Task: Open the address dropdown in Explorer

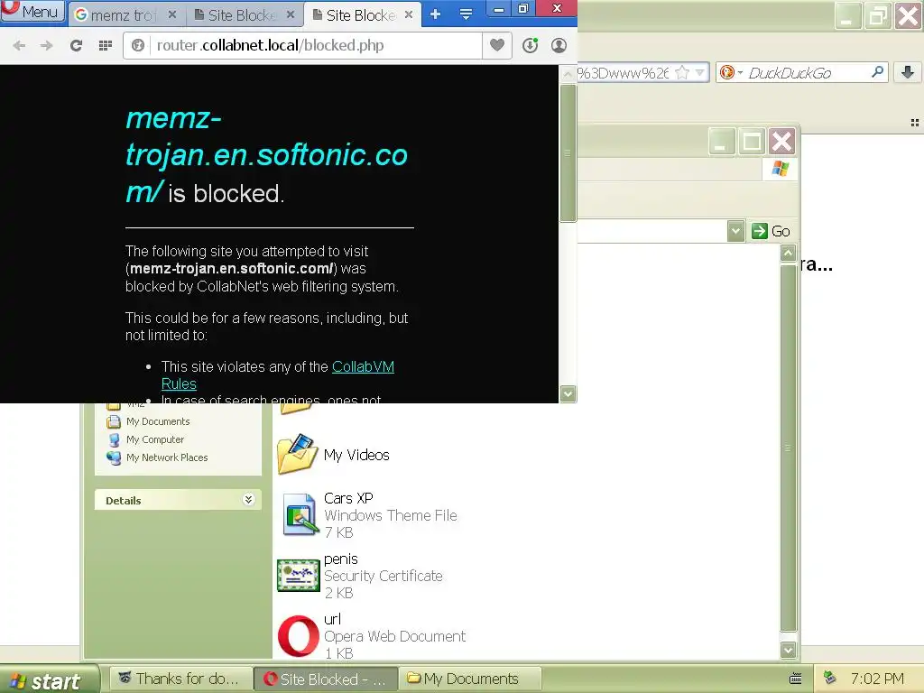Action: pos(735,231)
